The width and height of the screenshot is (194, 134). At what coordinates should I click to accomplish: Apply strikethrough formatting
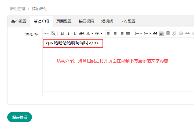click(x=82, y=33)
